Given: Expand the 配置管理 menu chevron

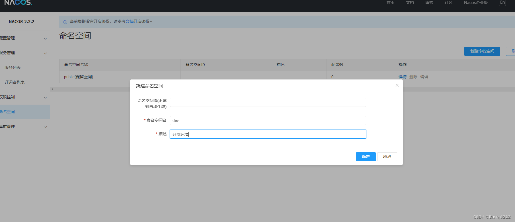Looking at the screenshot, I should 45,39.
